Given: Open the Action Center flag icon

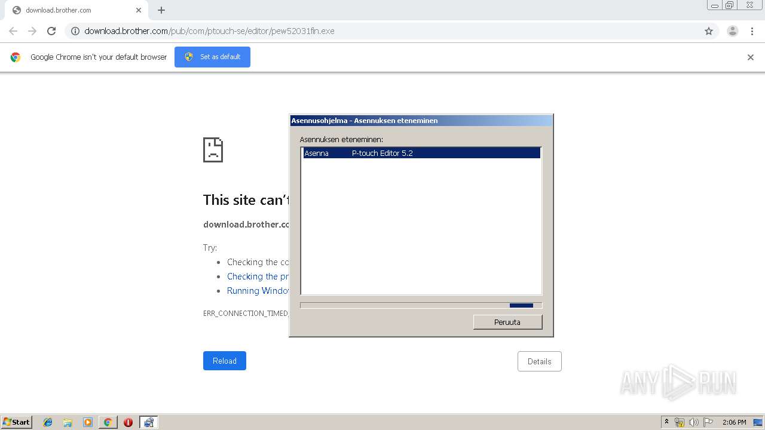Looking at the screenshot, I should click(x=708, y=422).
